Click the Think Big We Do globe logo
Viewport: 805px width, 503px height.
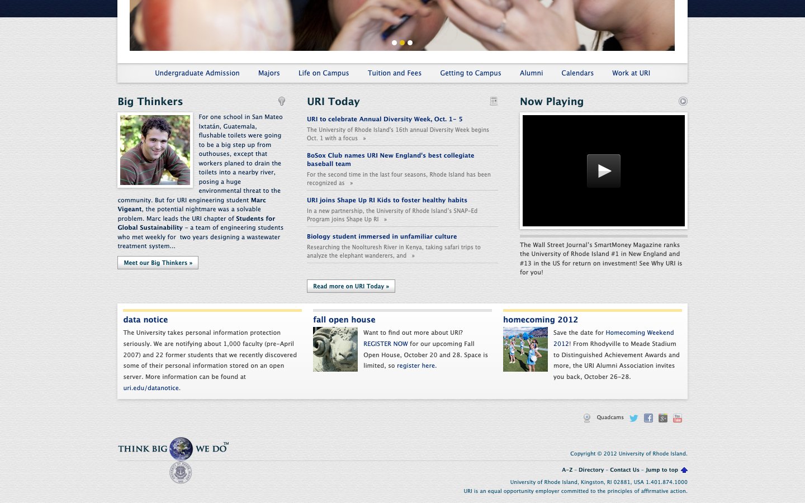(x=181, y=449)
